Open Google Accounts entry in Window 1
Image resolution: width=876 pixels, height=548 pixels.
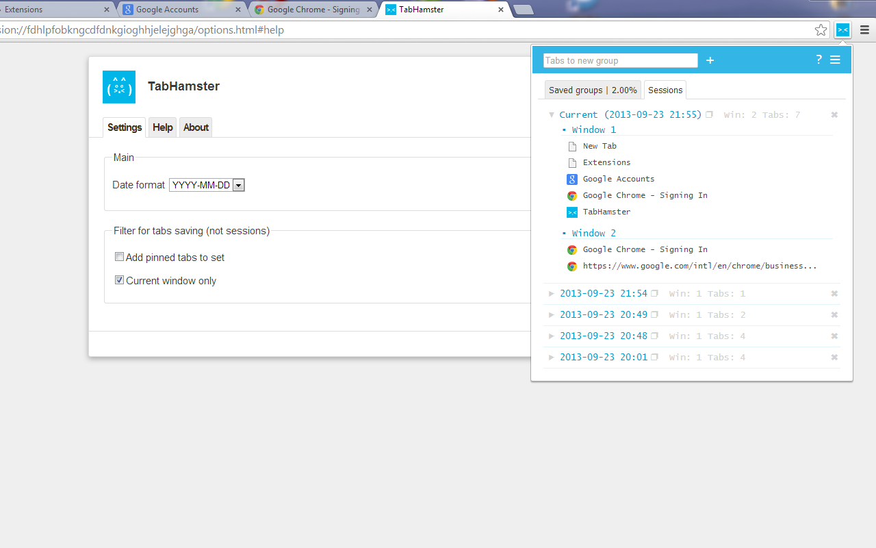[x=619, y=179]
